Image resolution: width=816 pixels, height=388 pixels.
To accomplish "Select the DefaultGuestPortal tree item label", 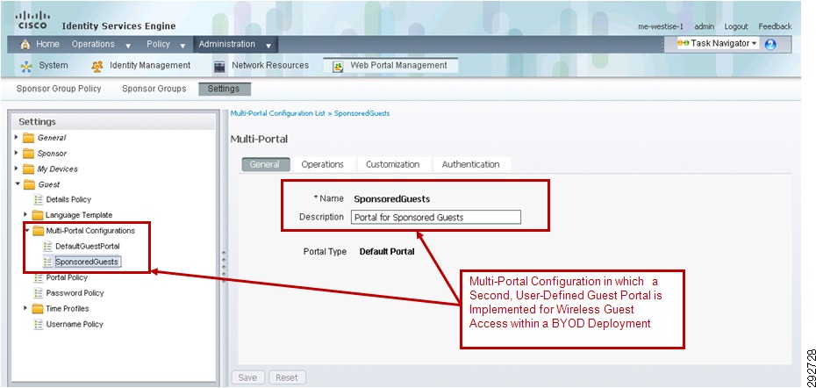I will point(88,246).
